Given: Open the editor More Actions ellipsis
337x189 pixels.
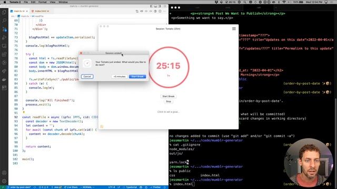Looking at the screenshot, I should (165, 11).
